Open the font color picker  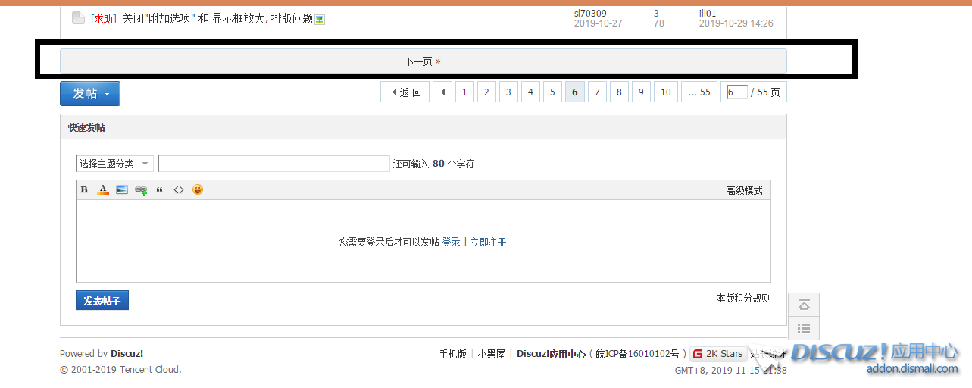[103, 190]
